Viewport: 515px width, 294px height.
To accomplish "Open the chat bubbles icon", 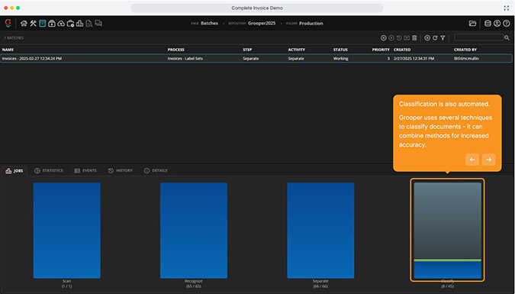I will [98, 23].
